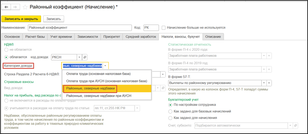This screenshot has height=134, width=308.
Task: Enable 'Начисление больше не используется' checkbox
Action: pos(163,27)
